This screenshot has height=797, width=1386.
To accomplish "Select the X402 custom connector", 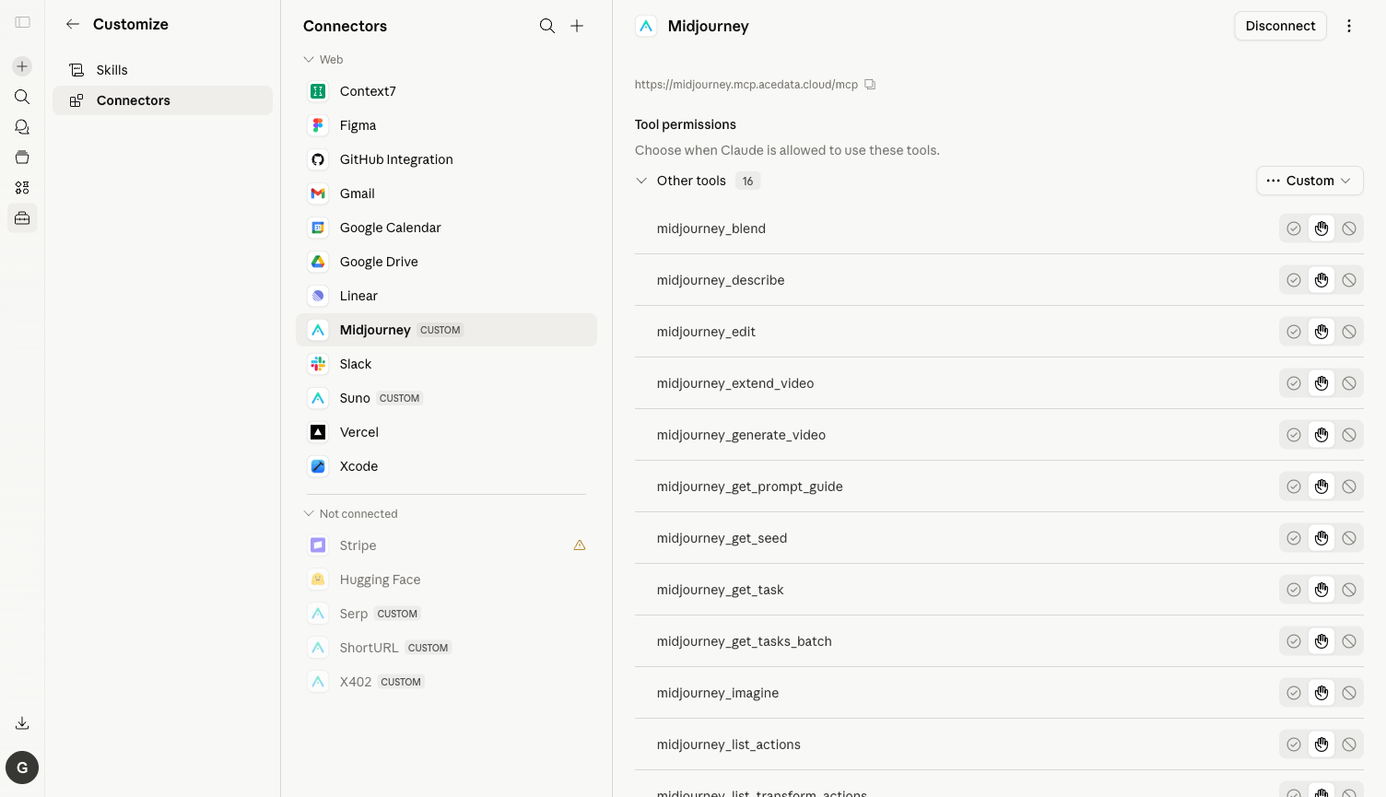I will [446, 682].
